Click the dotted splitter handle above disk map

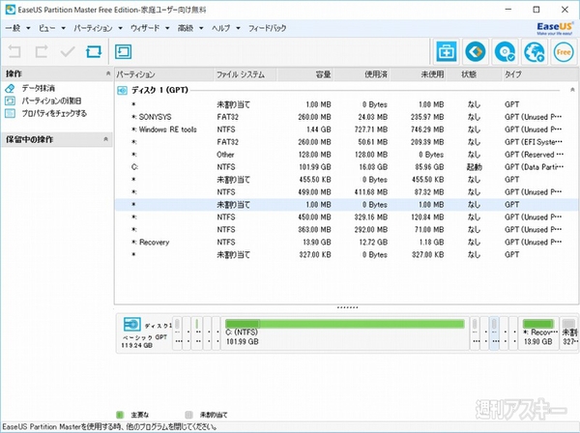pyautogui.click(x=347, y=307)
